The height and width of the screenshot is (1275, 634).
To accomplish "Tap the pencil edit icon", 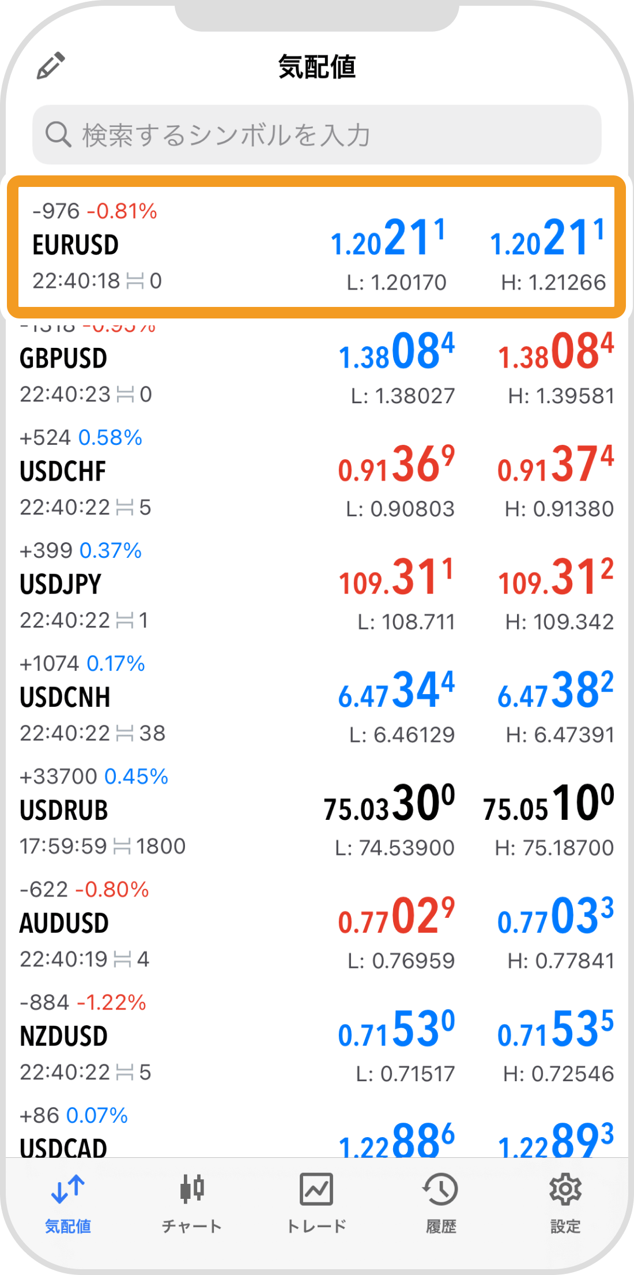I will [51, 66].
